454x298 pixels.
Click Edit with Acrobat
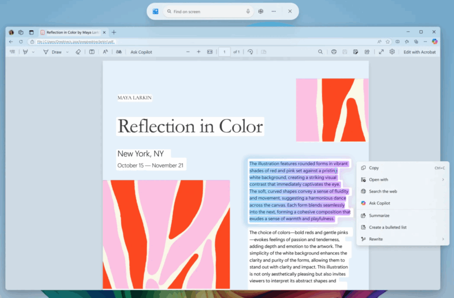coord(420,52)
